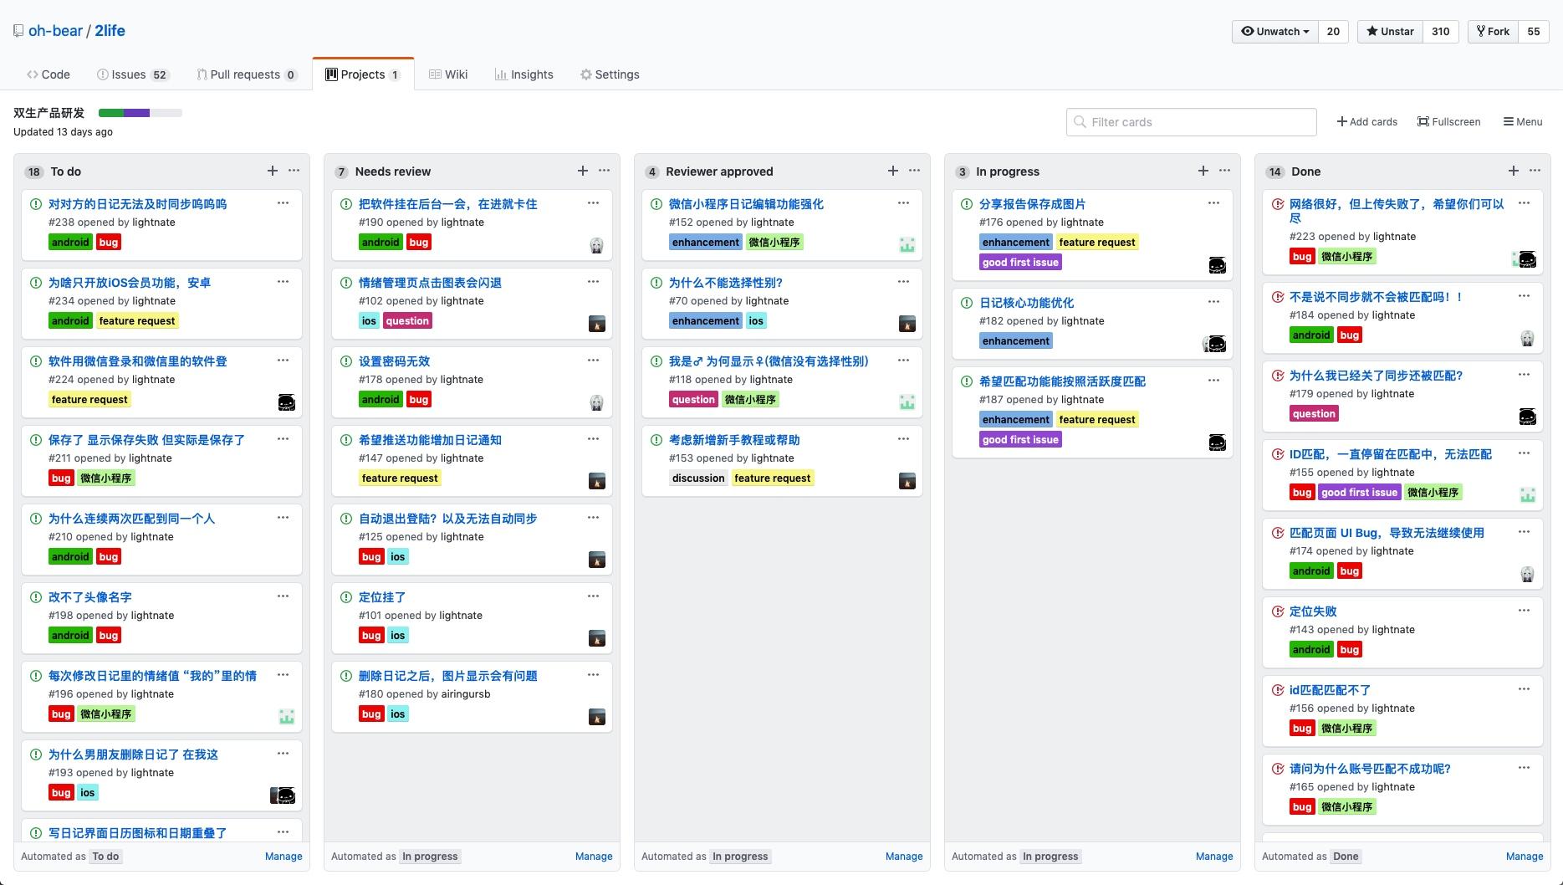The width and height of the screenshot is (1563, 885).
Task: Click assignee avatar on card #180
Action: point(597,717)
